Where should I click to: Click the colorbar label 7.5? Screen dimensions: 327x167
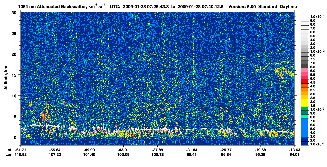click(313, 59)
